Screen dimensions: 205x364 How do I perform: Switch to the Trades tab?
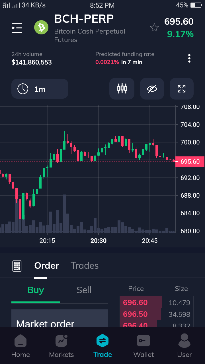point(85,266)
